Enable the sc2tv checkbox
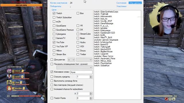The width and height of the screenshot is (184, 103). pos(54,22)
